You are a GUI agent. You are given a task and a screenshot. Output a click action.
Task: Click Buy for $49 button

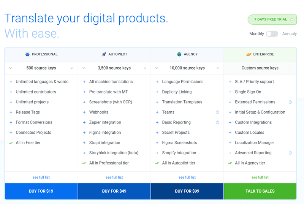tap(114, 191)
